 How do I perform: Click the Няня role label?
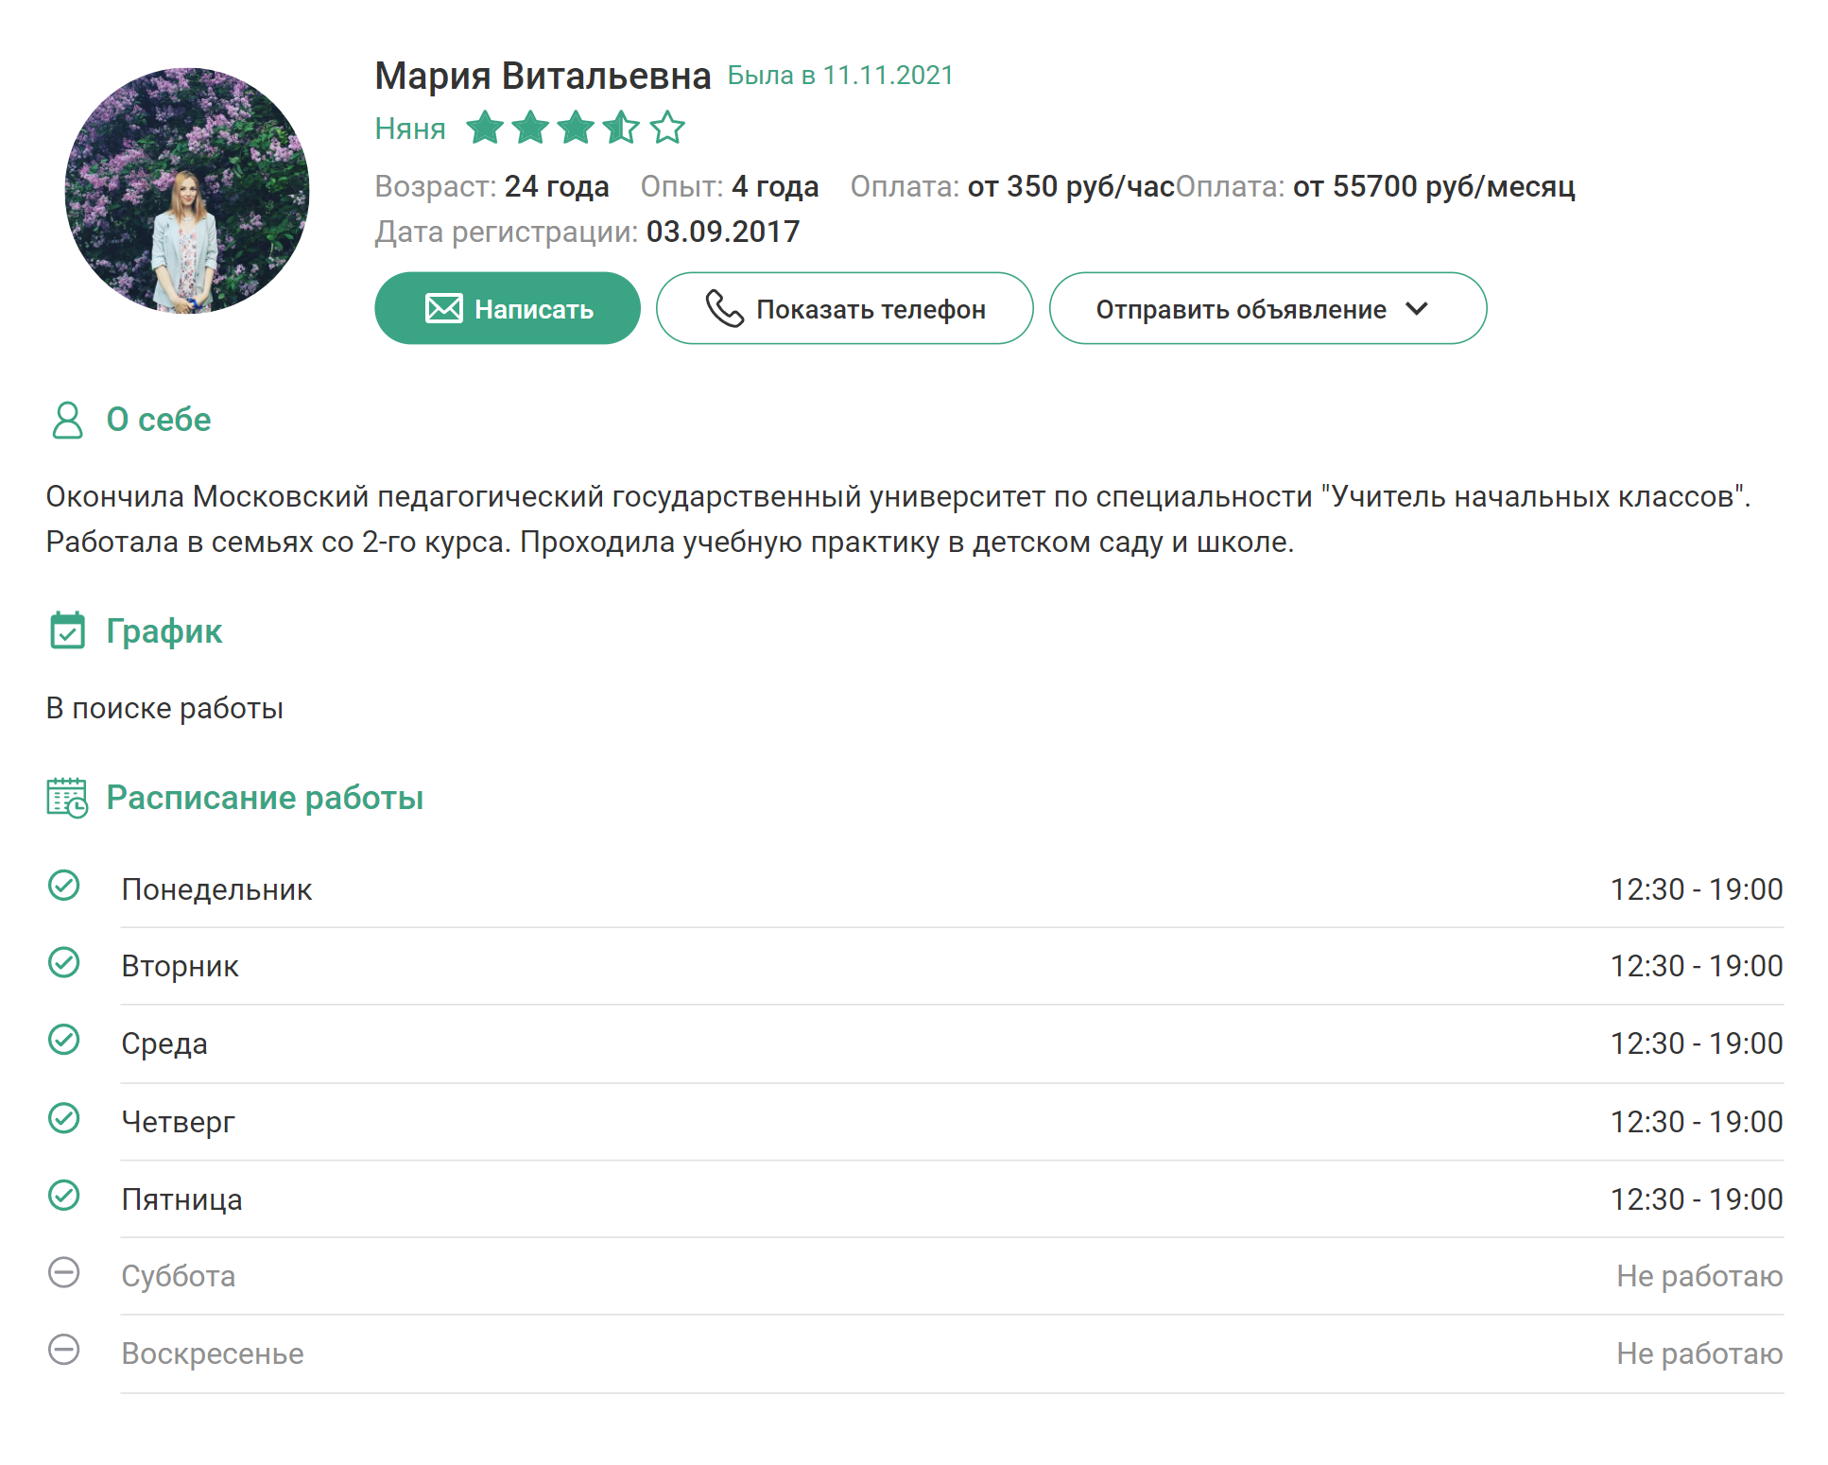(410, 129)
